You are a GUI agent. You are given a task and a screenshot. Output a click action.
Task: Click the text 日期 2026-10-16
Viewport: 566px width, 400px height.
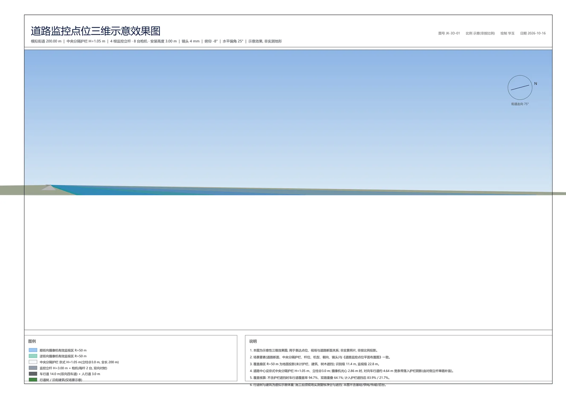tap(533, 33)
